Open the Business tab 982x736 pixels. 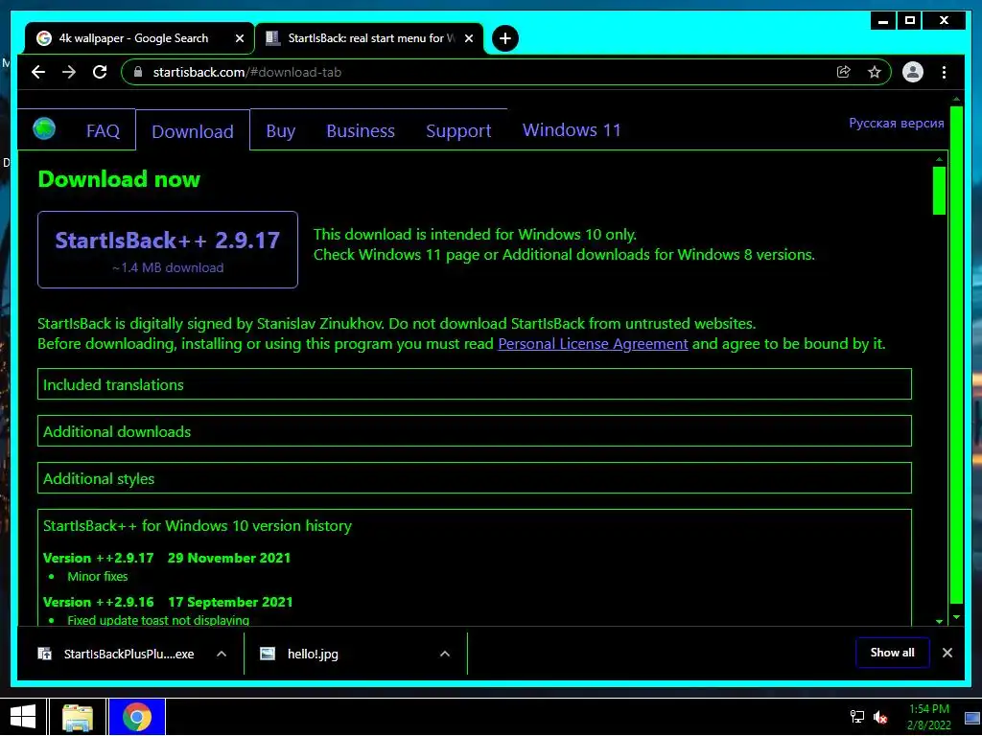pyautogui.click(x=361, y=130)
